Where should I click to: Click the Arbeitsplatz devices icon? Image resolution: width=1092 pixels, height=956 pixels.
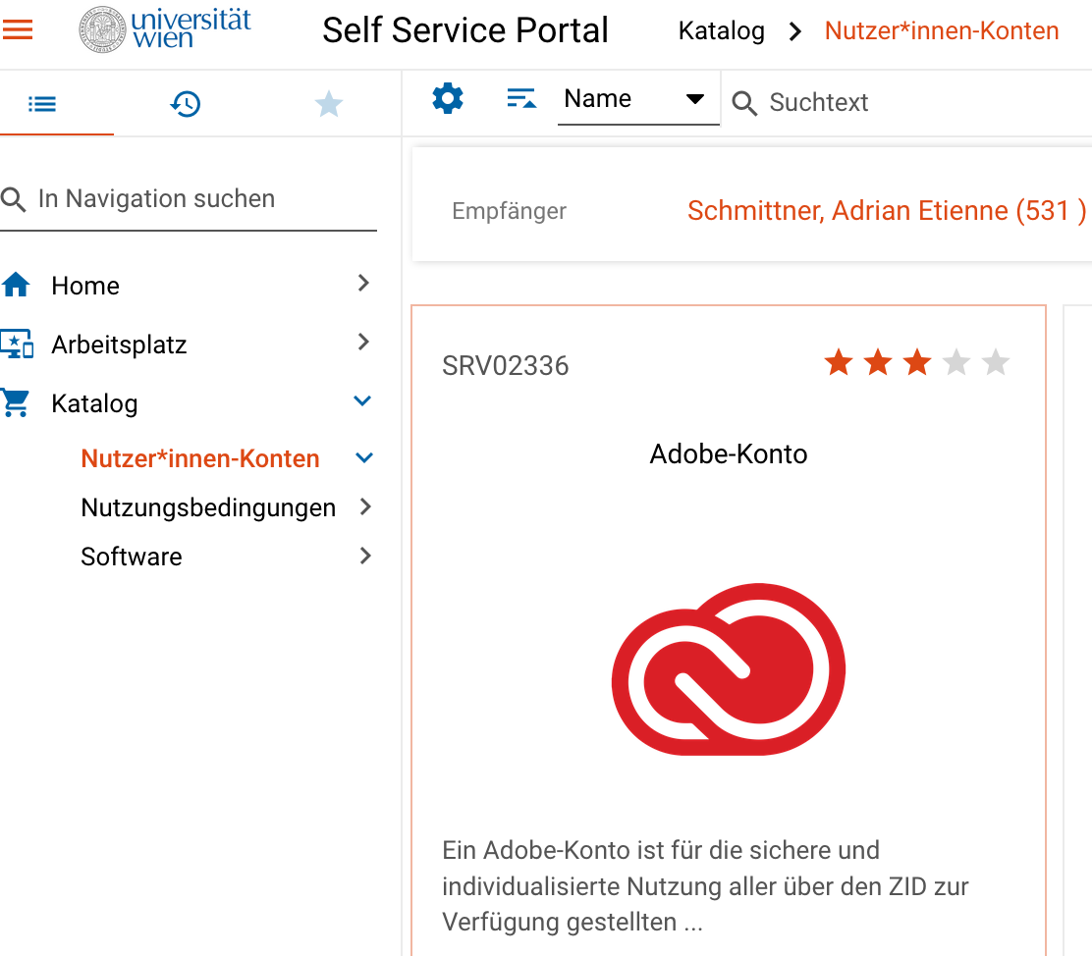(17, 344)
